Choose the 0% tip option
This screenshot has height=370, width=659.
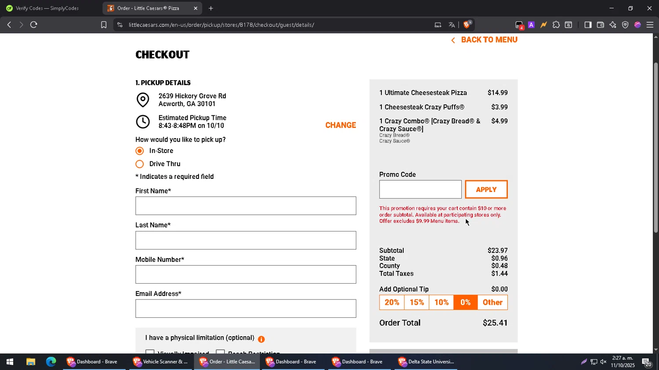tap(466, 302)
